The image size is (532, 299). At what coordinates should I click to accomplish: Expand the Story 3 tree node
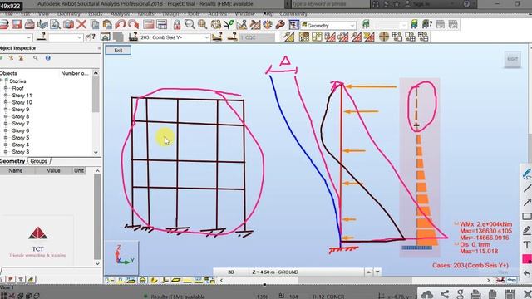coord(6,151)
